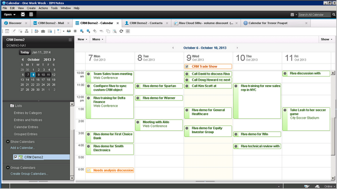Open the Actions menu
This screenshot has width=337, height=189.
[x=43, y=8]
